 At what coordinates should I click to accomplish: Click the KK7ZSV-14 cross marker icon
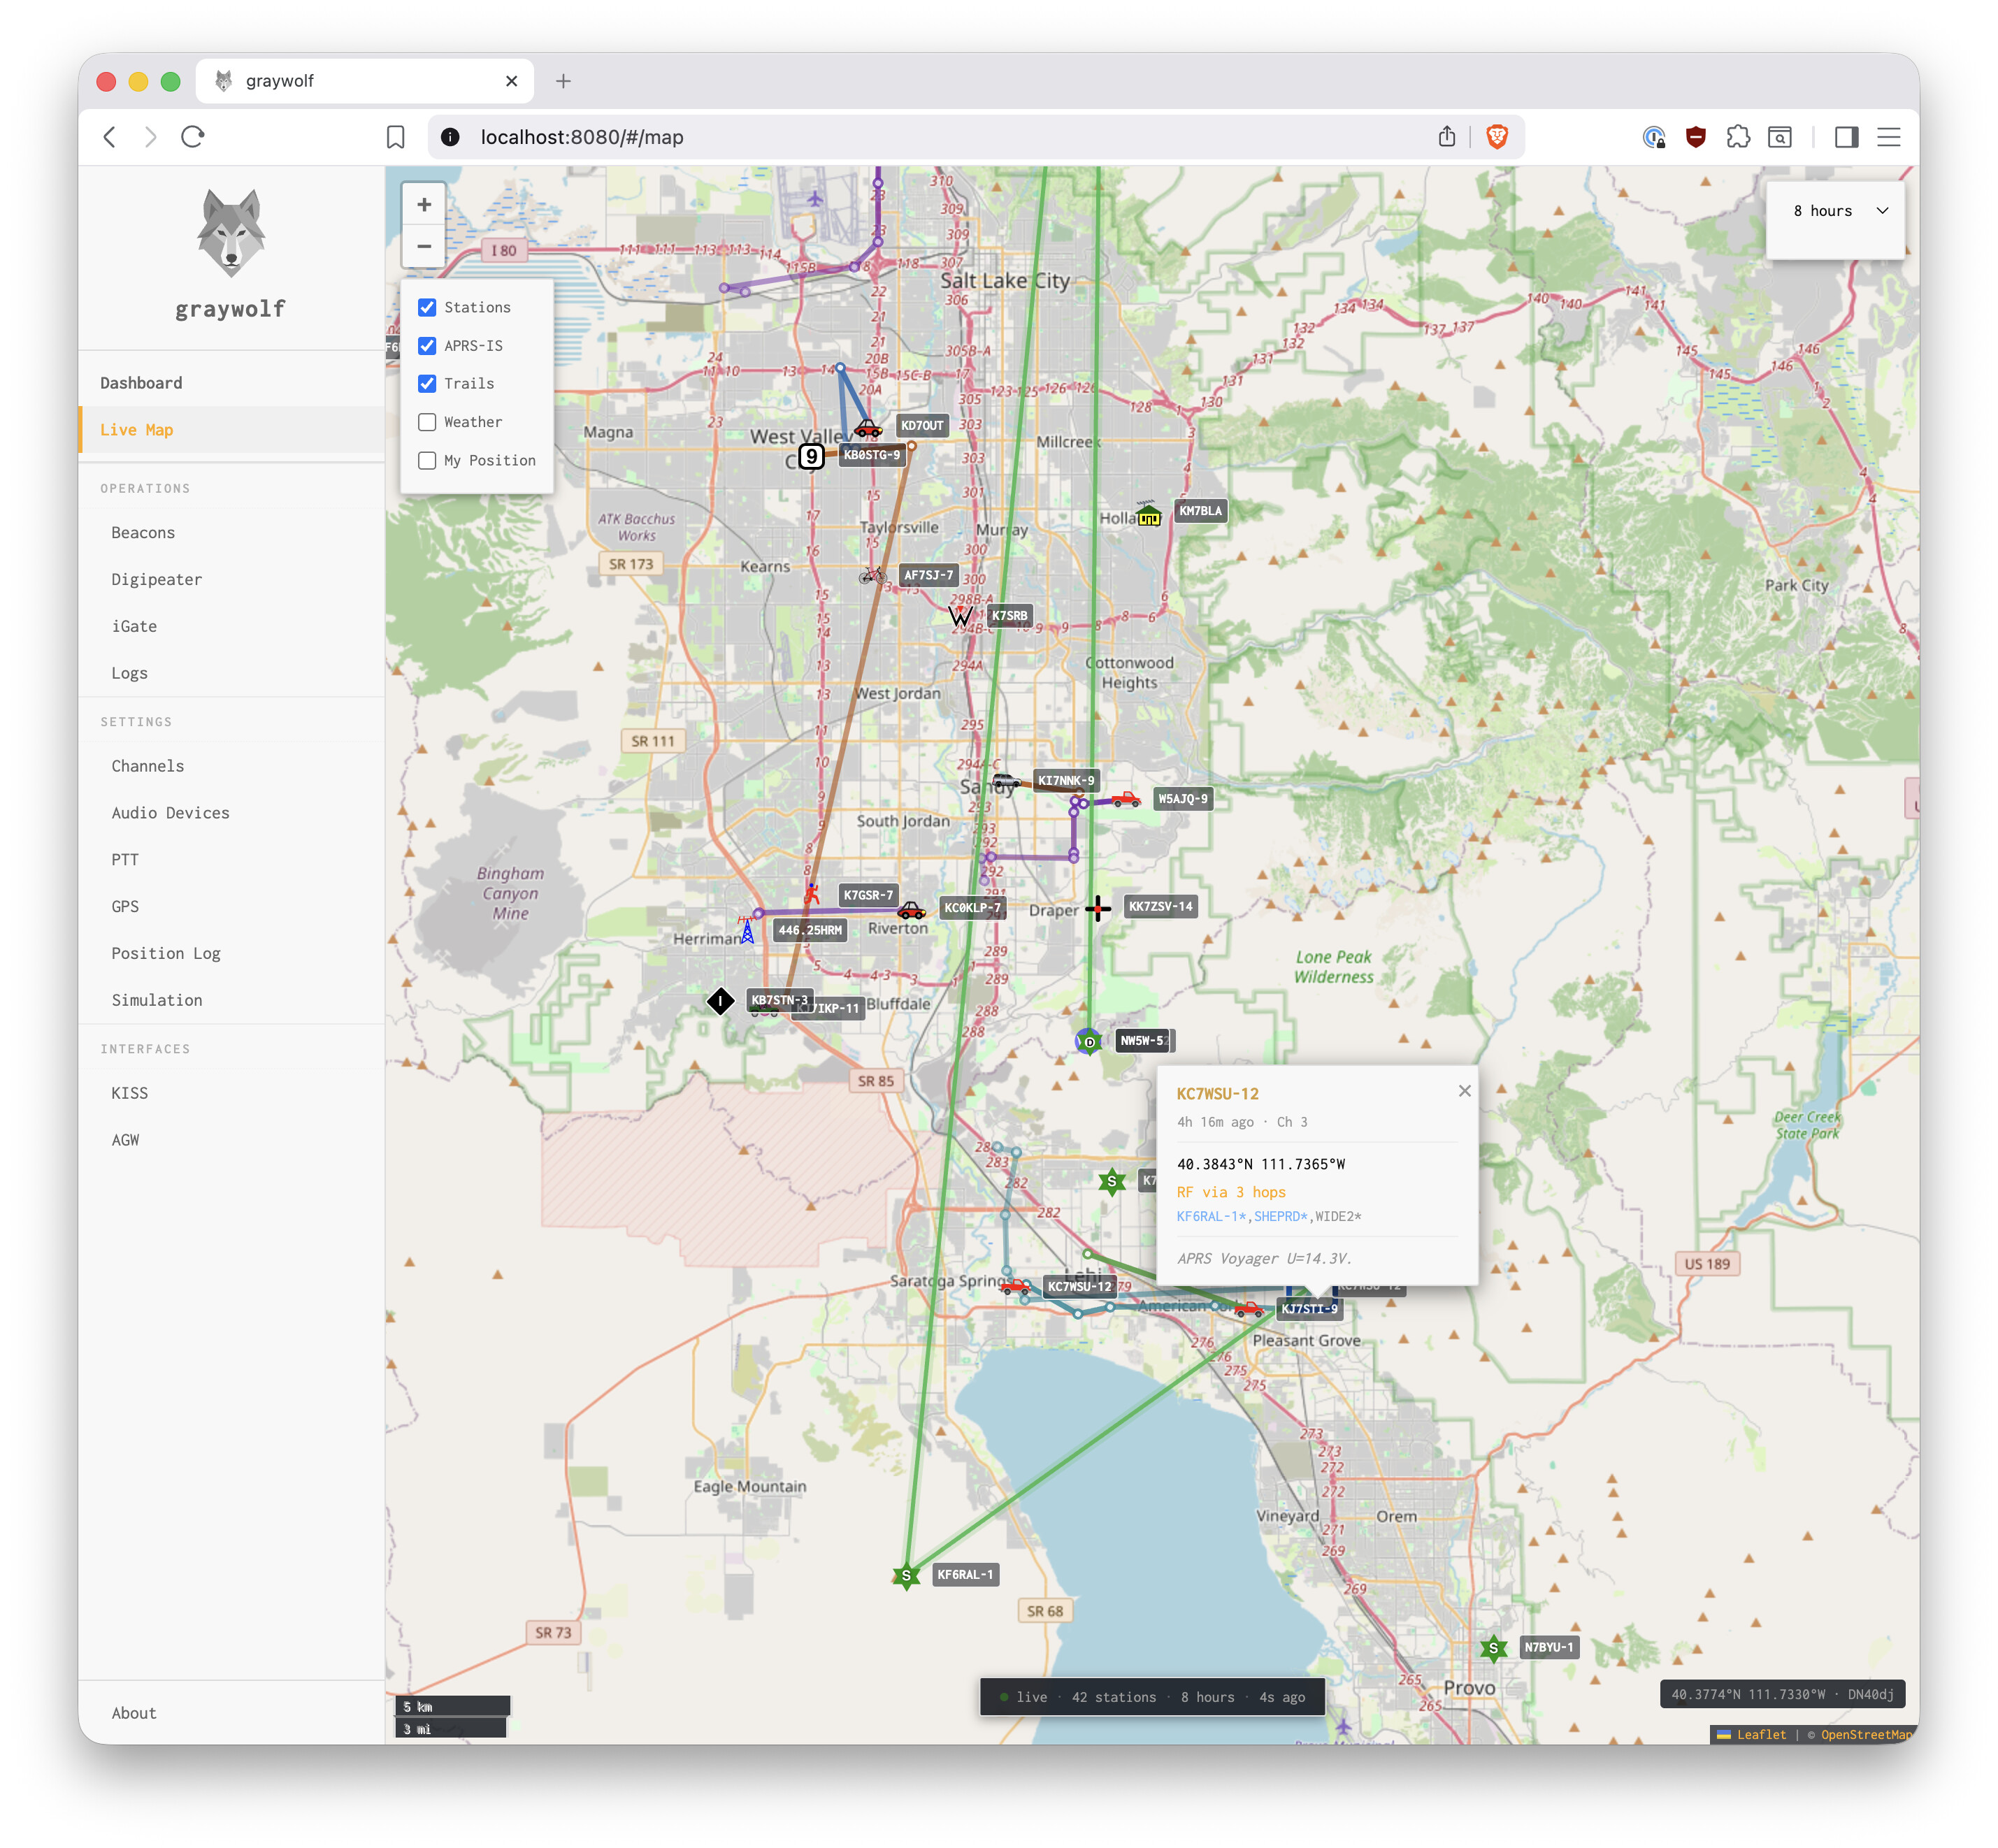[1098, 908]
